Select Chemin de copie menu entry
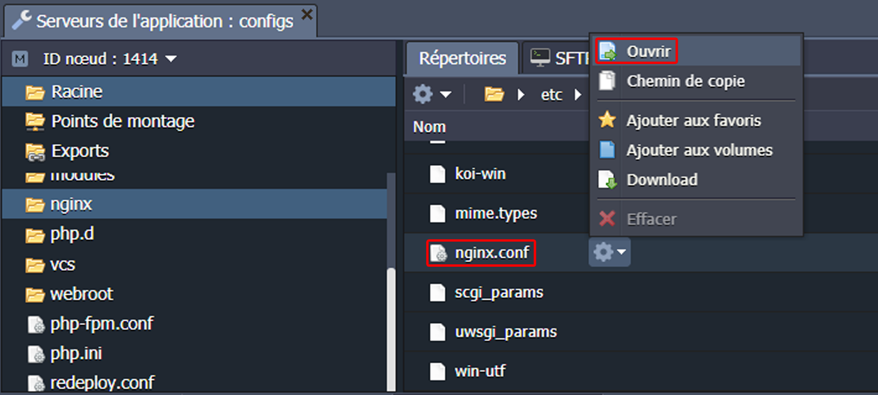Image resolution: width=878 pixels, height=395 pixels. coord(685,81)
